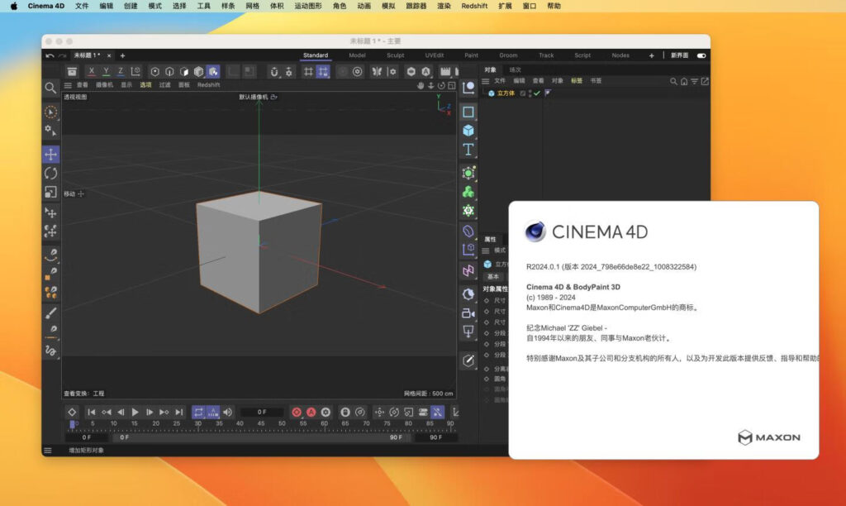Select the Rotate tool
Screen dimensions: 846x506
pyautogui.click(x=51, y=173)
